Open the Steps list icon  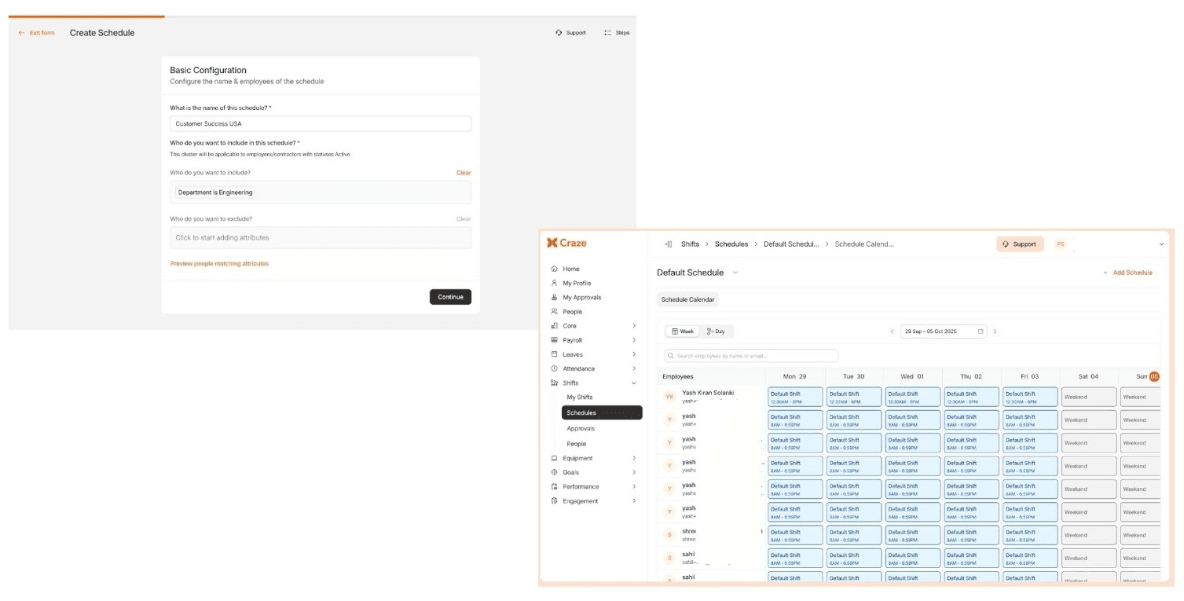(608, 33)
